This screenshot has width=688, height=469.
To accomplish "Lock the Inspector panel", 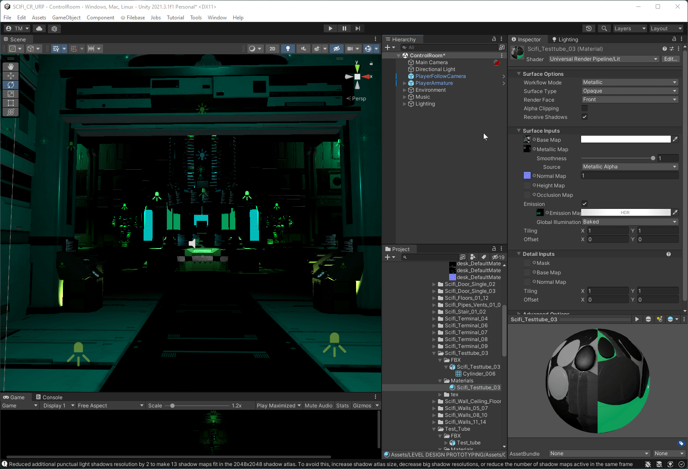I will 674,39.
